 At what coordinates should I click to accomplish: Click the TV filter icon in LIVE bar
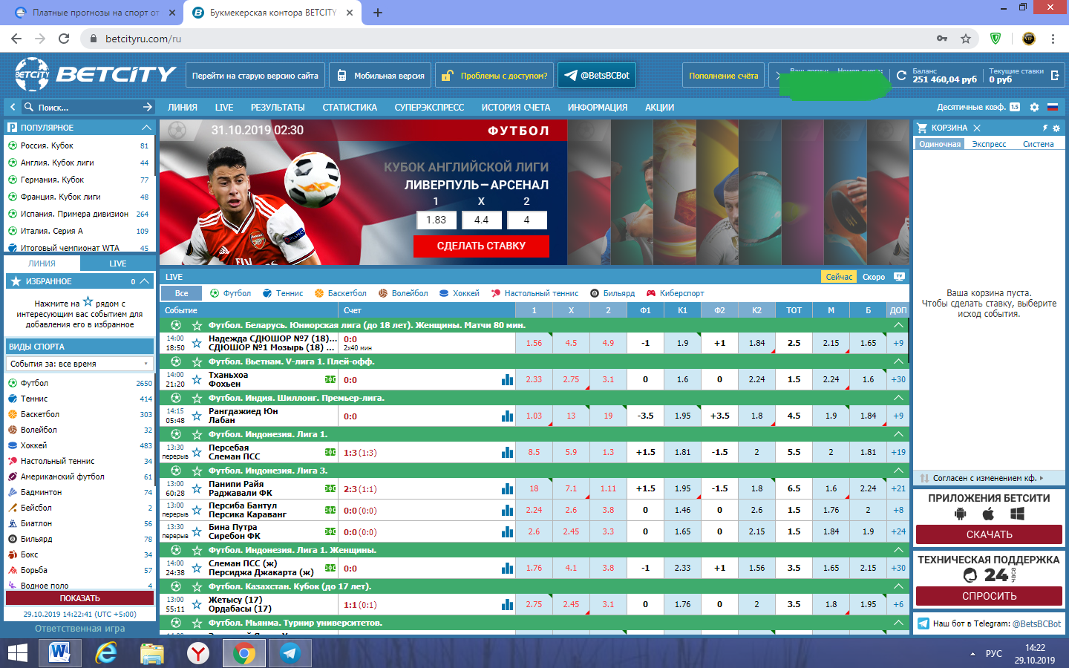click(x=899, y=277)
